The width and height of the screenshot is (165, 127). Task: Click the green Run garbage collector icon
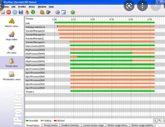tap(33, 12)
